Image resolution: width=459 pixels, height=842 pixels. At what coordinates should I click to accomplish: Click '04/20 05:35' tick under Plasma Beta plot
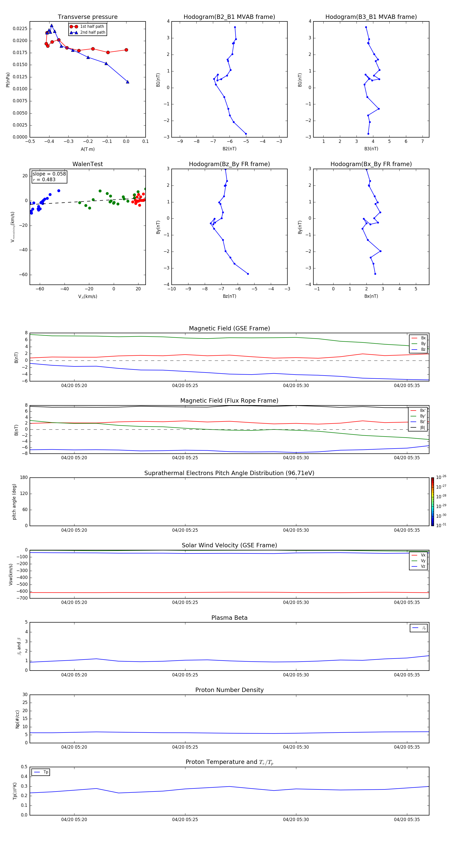407,675
